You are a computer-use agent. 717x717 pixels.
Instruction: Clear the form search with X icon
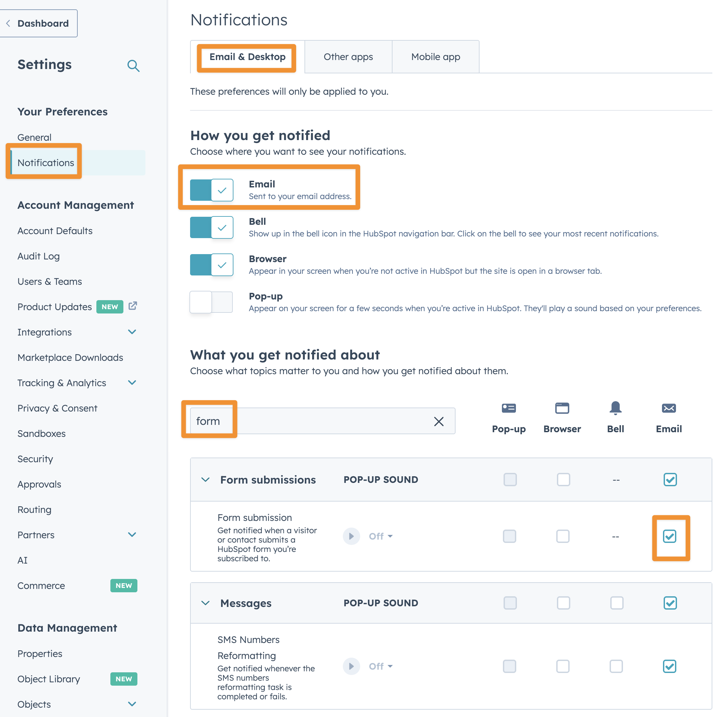coord(439,421)
